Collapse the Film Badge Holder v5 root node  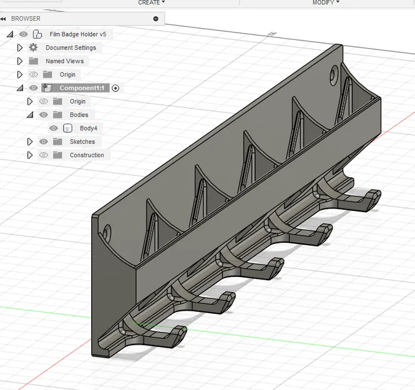pyautogui.click(x=10, y=34)
